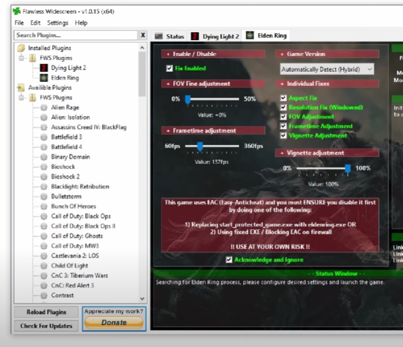
Task: Select Call of Duty: Black Ops II plugin
Action: [83, 226]
